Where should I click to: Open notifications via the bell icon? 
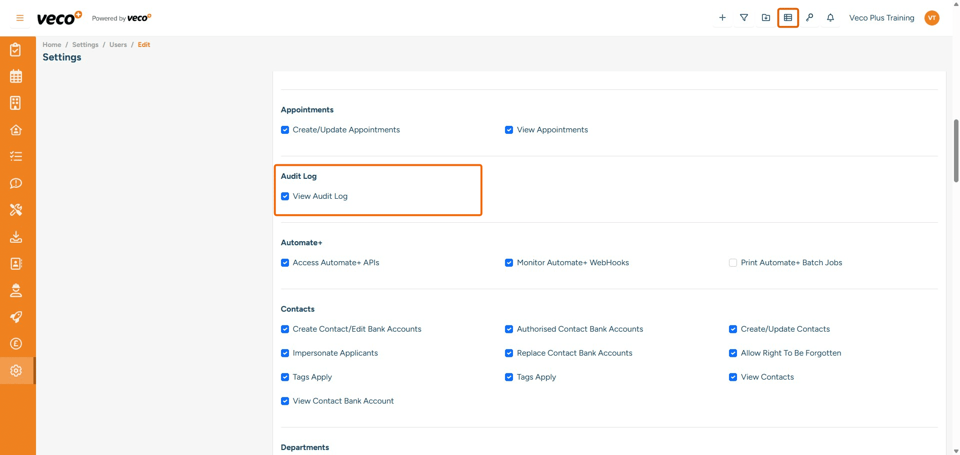pos(830,17)
